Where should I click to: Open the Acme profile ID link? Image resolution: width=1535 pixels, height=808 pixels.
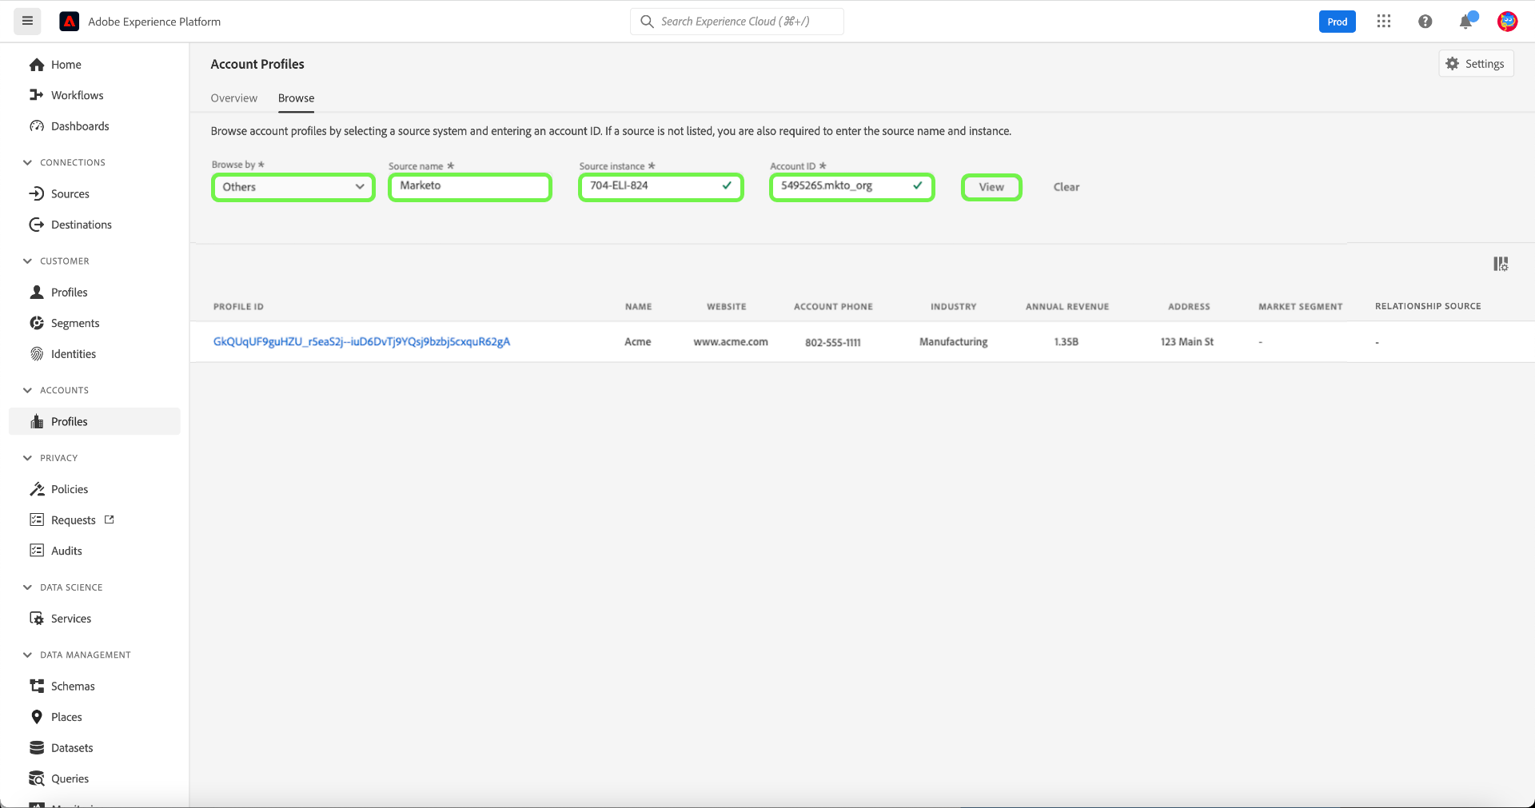pos(361,342)
